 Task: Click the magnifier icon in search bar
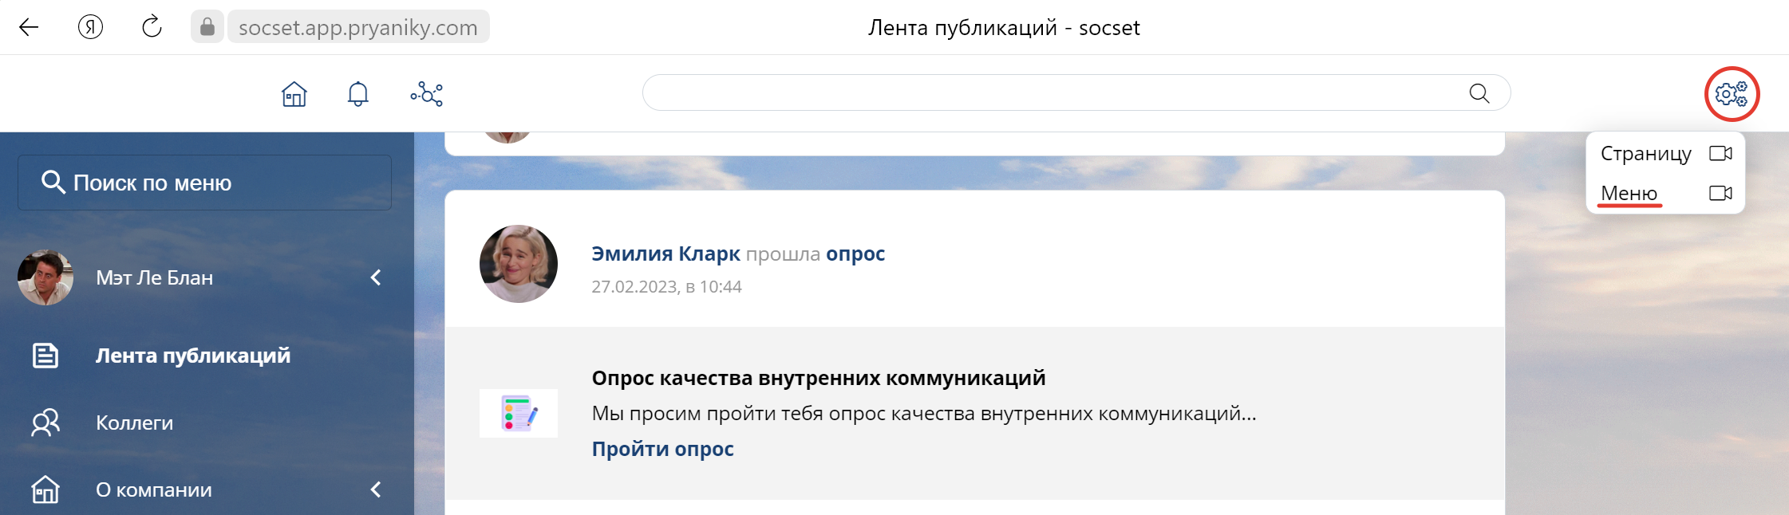[x=1479, y=93]
